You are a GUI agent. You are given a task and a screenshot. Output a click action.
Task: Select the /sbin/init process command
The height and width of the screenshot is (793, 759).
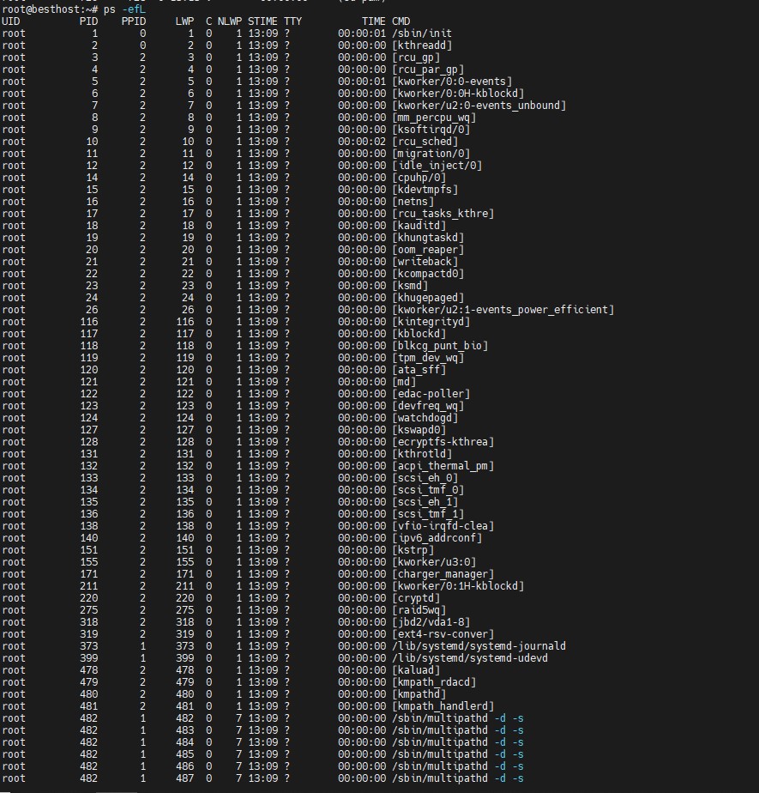(x=422, y=33)
